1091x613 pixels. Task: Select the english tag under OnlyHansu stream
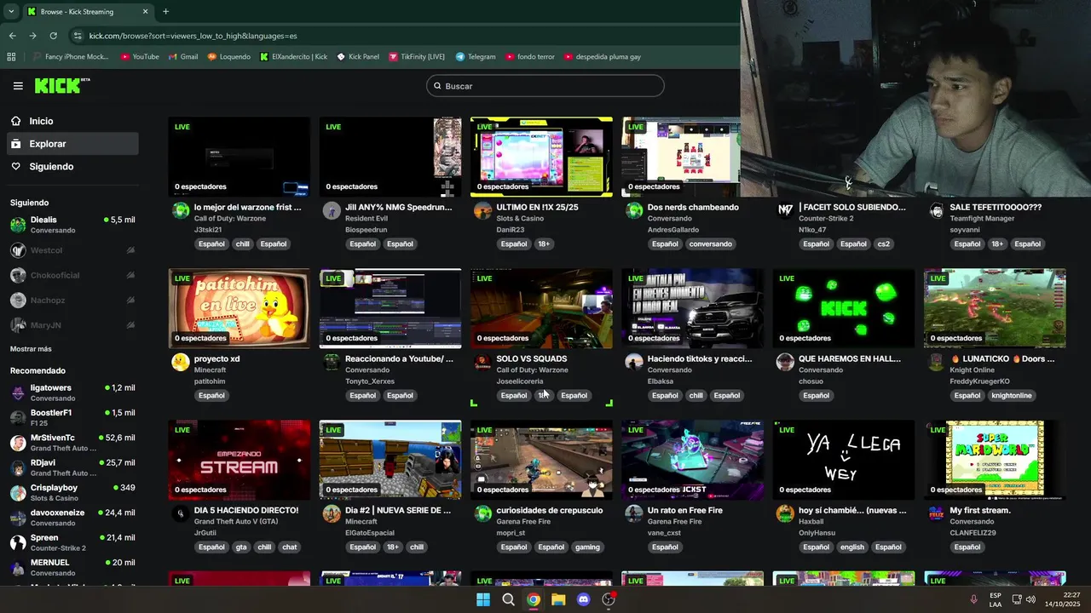coord(851,547)
